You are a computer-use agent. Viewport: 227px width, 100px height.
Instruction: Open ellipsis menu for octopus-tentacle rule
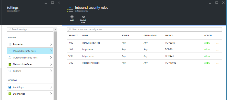[x=218, y=63]
